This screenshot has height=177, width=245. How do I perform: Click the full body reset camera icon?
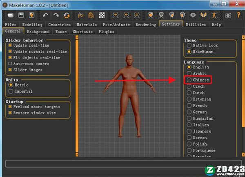[x=214, y=15]
